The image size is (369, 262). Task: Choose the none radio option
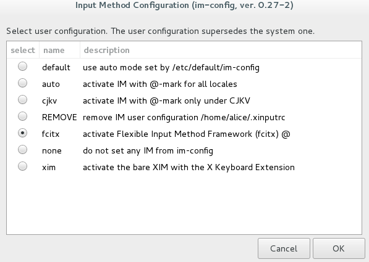[x=23, y=150]
